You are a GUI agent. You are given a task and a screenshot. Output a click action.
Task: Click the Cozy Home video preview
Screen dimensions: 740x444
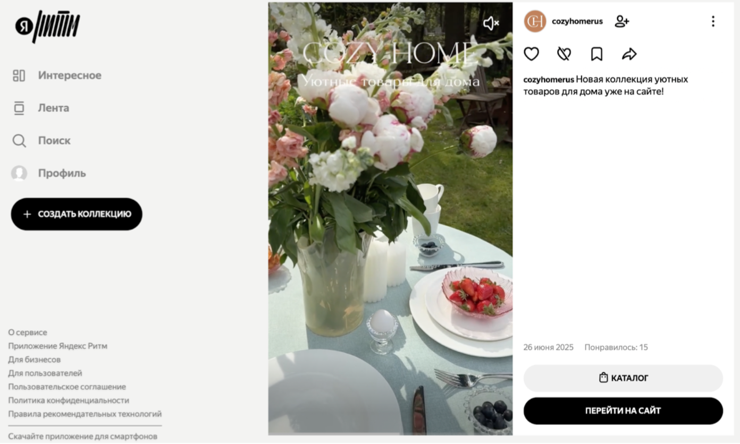390,219
